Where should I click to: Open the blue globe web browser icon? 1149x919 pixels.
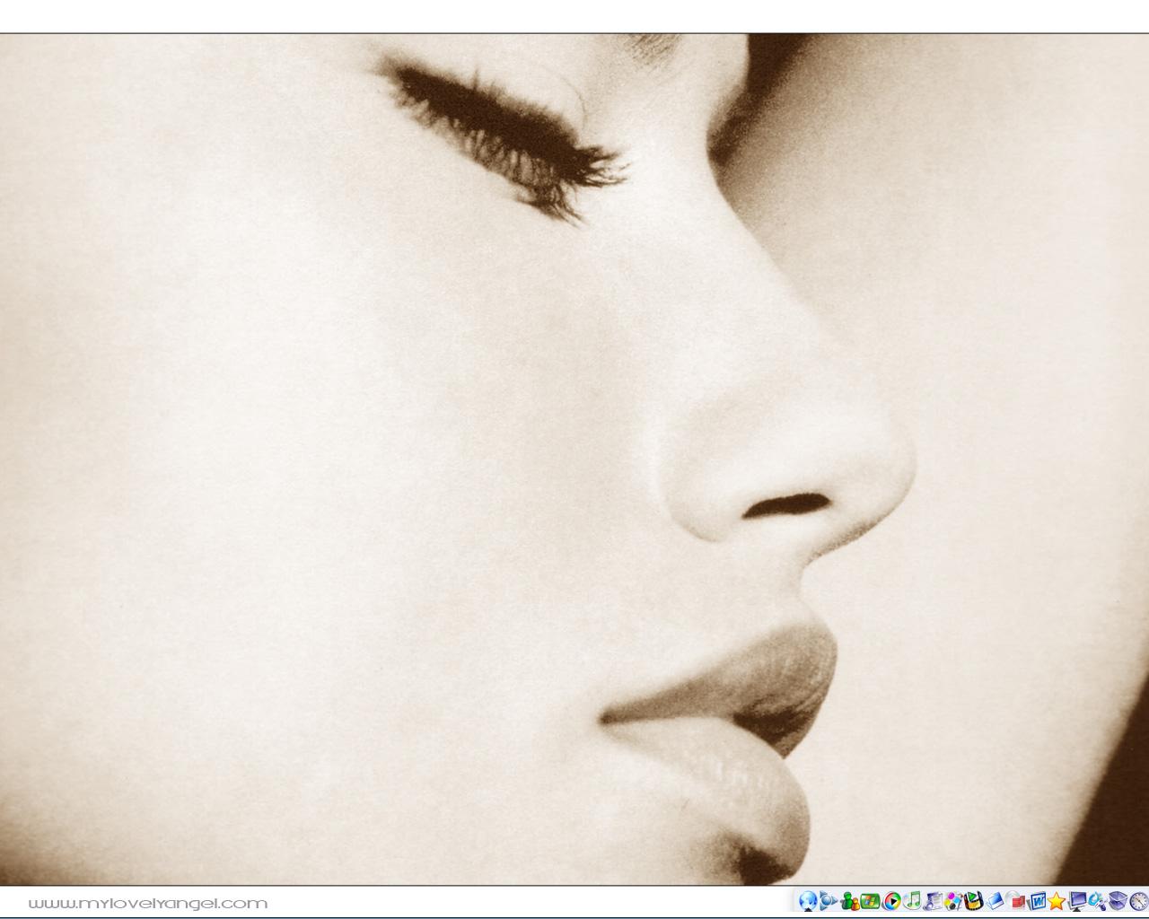click(807, 901)
